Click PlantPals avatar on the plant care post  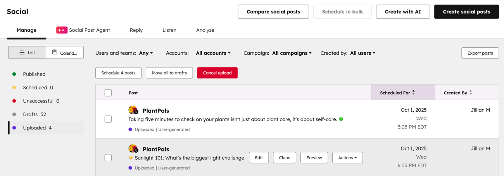(x=133, y=110)
